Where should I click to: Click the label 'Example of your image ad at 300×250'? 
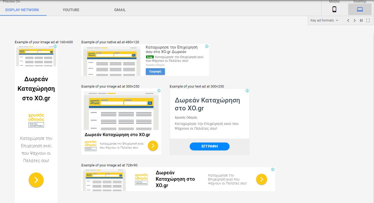[110, 86]
